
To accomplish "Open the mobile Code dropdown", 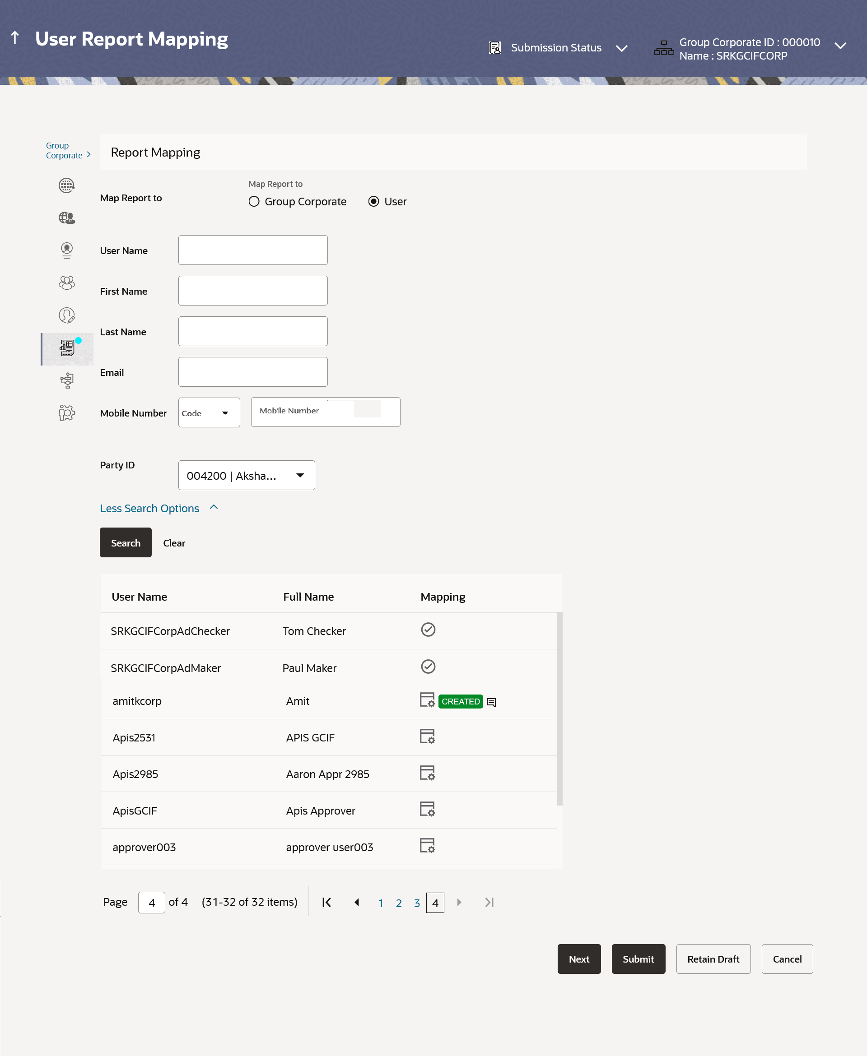I will pos(209,413).
